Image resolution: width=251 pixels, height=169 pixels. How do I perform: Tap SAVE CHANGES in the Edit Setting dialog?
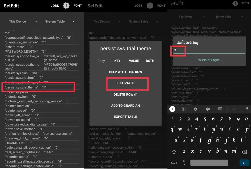click(x=209, y=60)
